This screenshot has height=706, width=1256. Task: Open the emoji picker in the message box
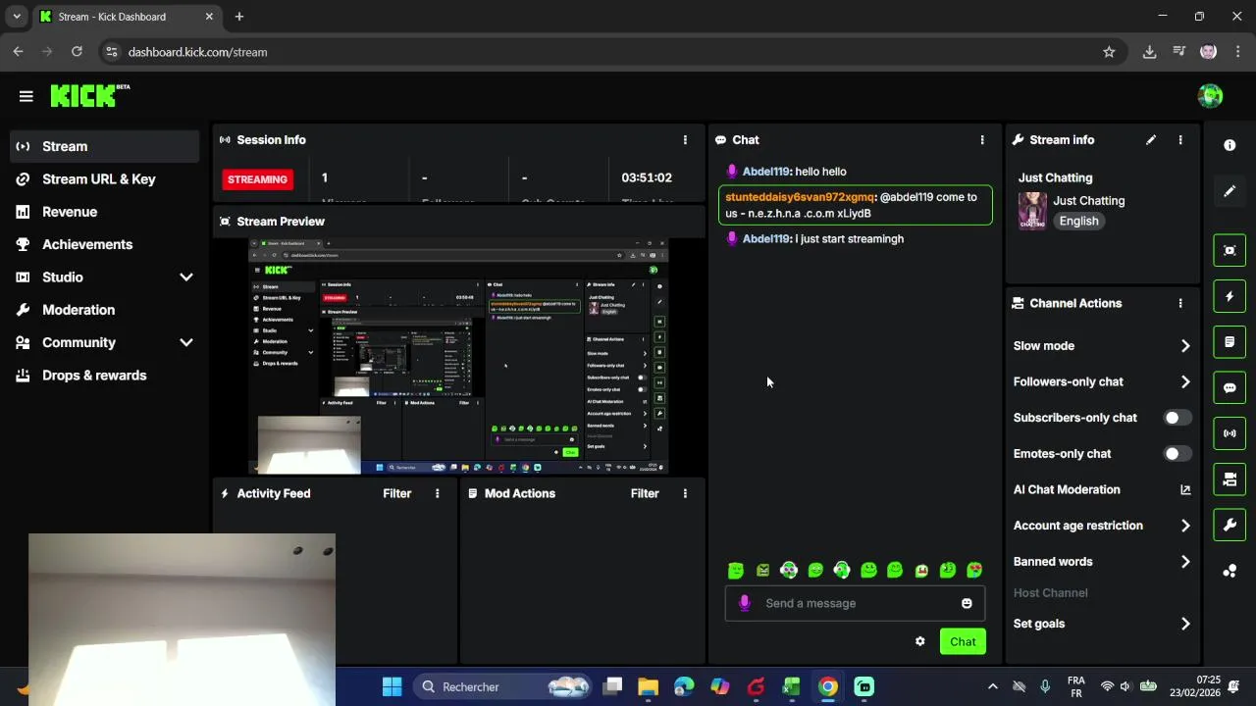tap(967, 603)
